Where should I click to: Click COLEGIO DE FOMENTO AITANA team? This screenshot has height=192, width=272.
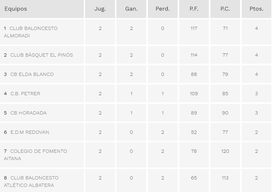35,155
